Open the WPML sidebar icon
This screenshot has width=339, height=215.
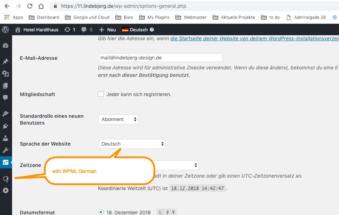(x=6, y=179)
